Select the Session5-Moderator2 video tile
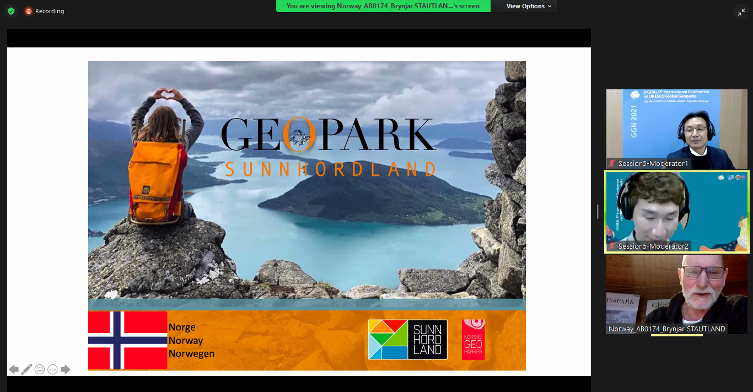 pyautogui.click(x=676, y=210)
